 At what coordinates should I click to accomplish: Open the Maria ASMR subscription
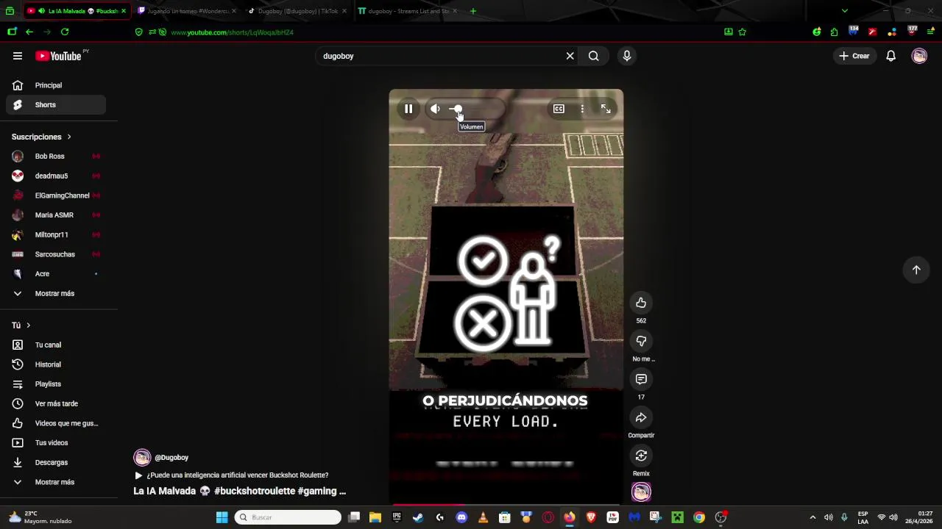coord(56,215)
